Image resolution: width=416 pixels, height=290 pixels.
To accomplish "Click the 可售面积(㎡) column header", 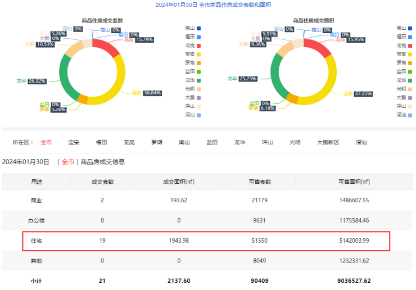I will [x=354, y=182].
